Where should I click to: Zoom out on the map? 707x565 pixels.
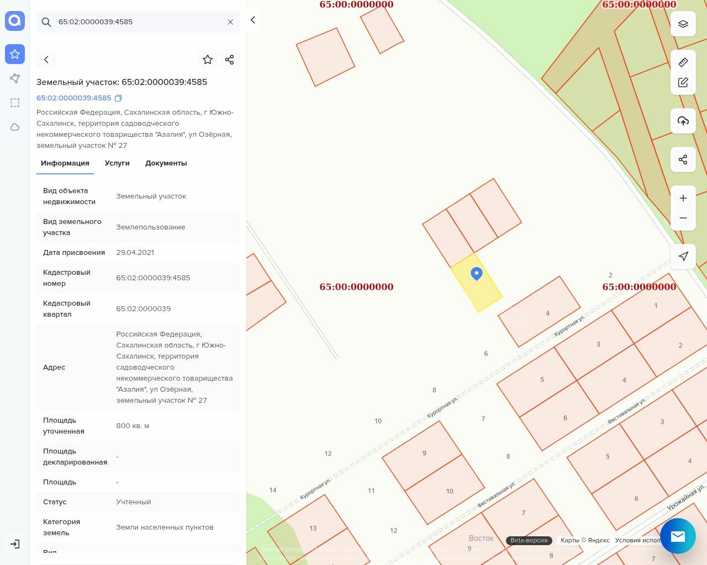(x=683, y=218)
